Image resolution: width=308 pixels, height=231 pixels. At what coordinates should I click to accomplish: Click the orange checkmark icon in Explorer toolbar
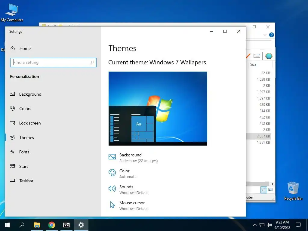[248, 56]
